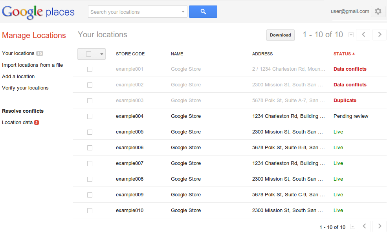Image resolution: width=387 pixels, height=236 pixels.
Task: Click the STATUS sort ascending arrow
Action: (x=354, y=53)
